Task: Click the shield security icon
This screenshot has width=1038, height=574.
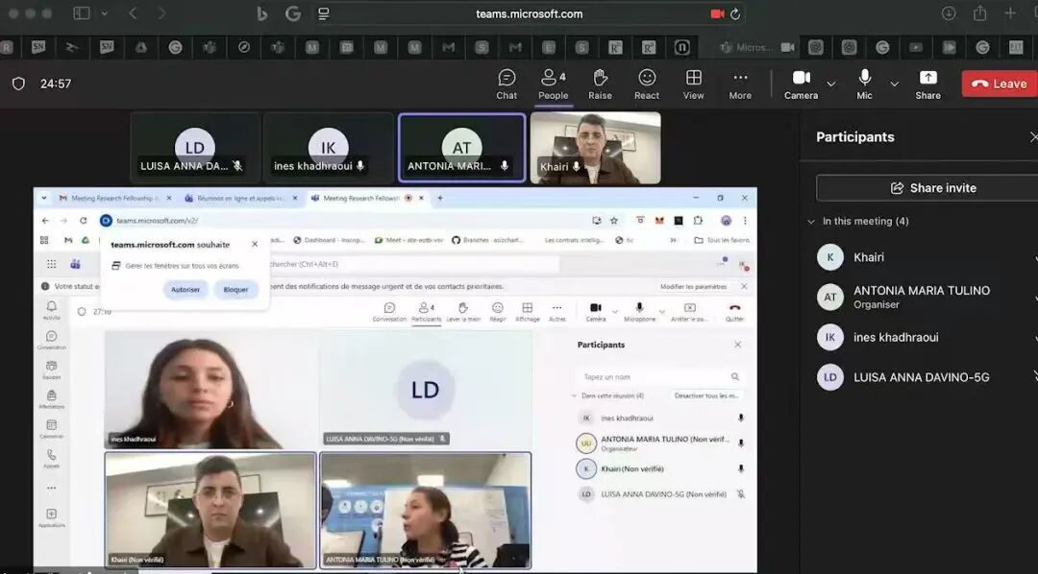Action: [x=18, y=84]
